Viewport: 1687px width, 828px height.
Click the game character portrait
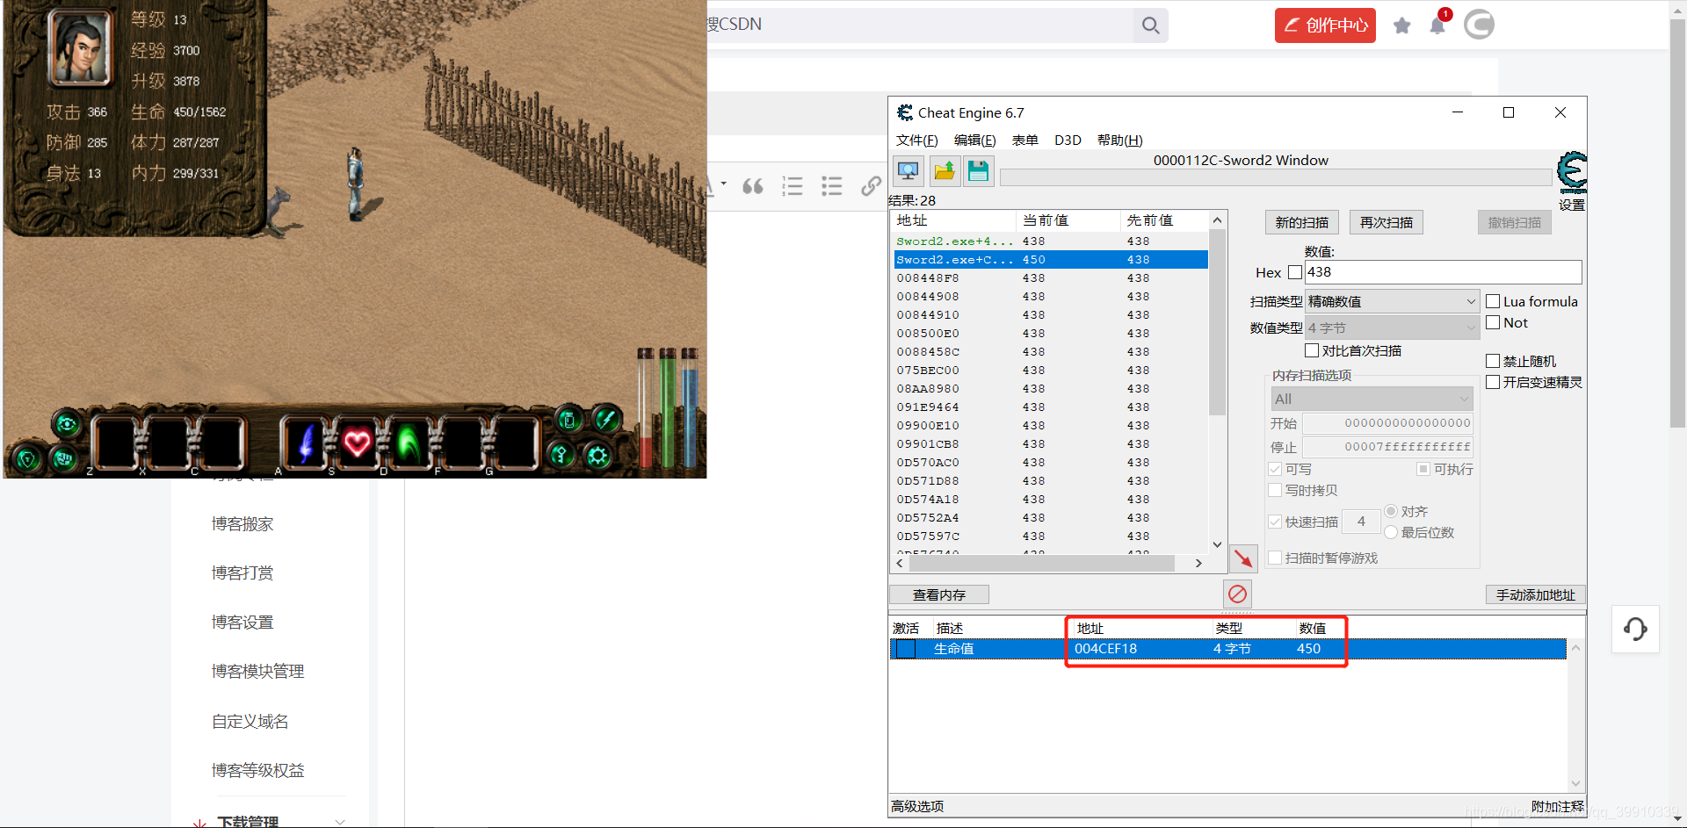(80, 47)
